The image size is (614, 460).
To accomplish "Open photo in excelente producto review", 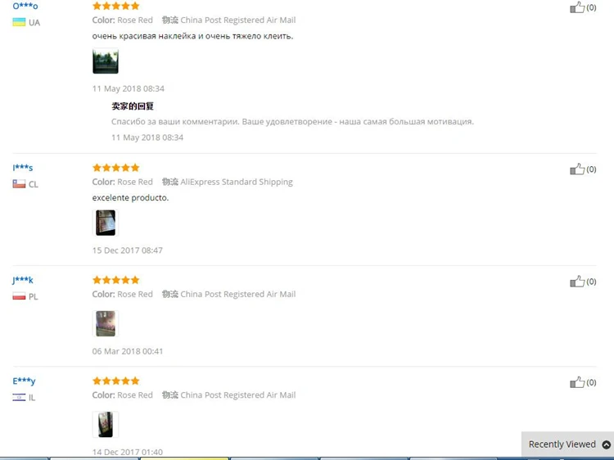I will [106, 223].
